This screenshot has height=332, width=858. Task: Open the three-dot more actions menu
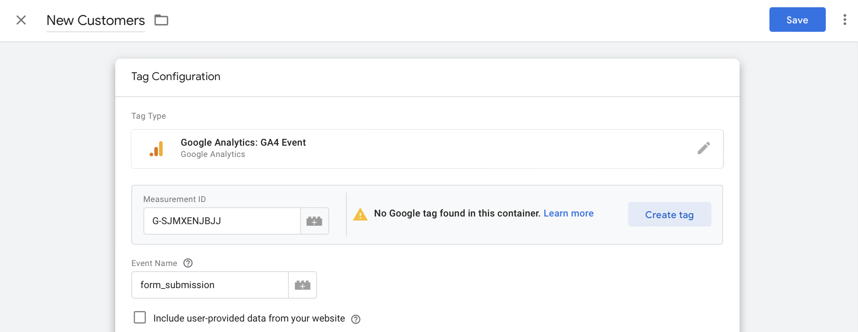845,20
